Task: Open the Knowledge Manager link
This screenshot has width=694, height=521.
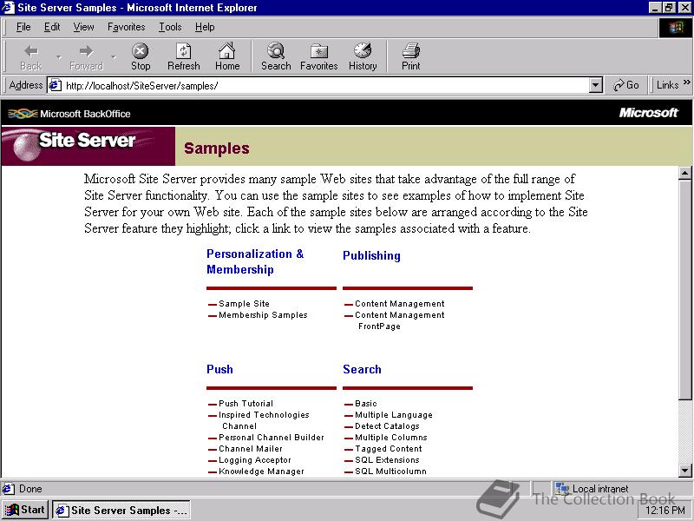Action: pos(261,472)
